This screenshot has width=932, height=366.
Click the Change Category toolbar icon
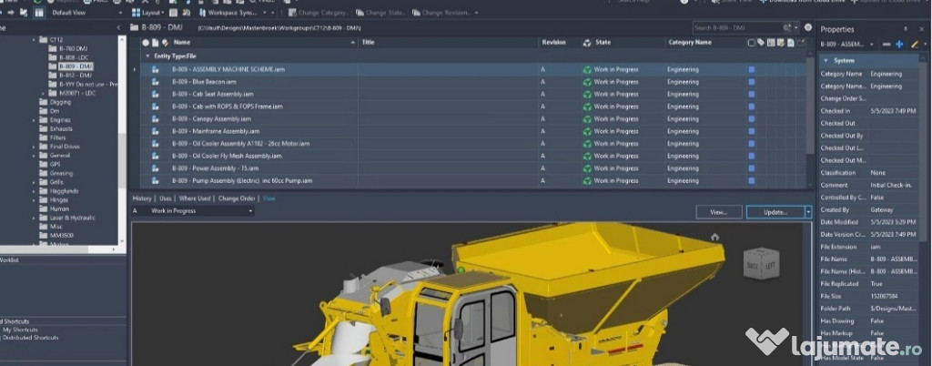pos(292,13)
